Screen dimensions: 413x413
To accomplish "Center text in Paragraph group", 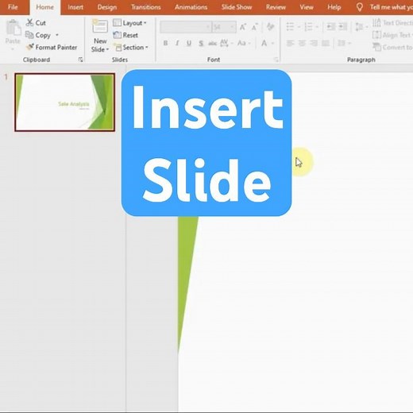I will coord(302,43).
